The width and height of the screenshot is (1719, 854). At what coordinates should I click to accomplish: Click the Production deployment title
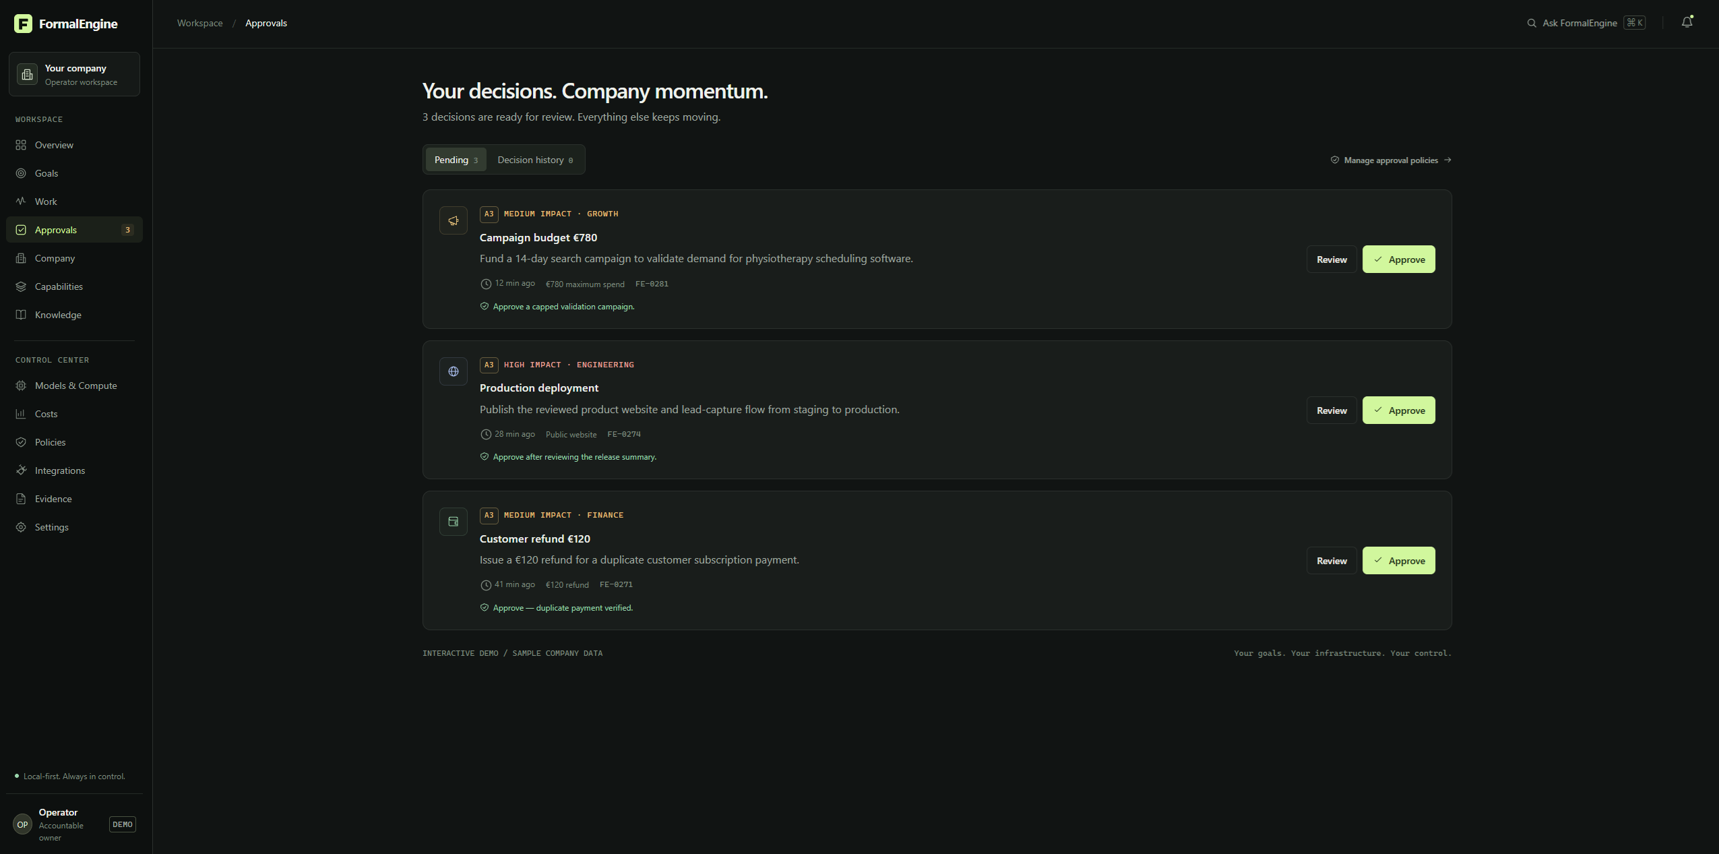click(x=539, y=388)
